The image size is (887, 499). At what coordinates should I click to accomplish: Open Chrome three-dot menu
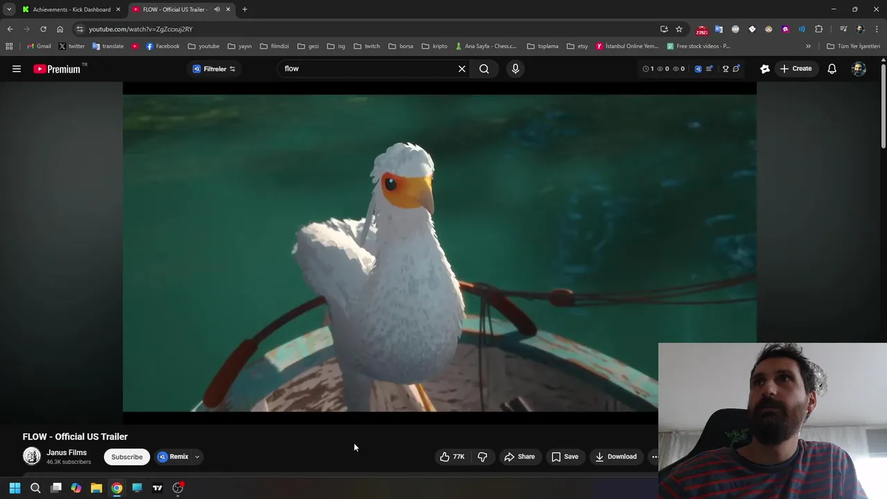(x=877, y=29)
